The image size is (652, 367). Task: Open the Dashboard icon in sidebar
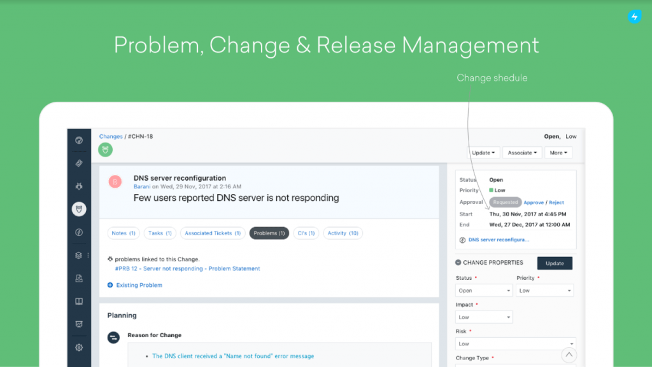pyautogui.click(x=79, y=141)
